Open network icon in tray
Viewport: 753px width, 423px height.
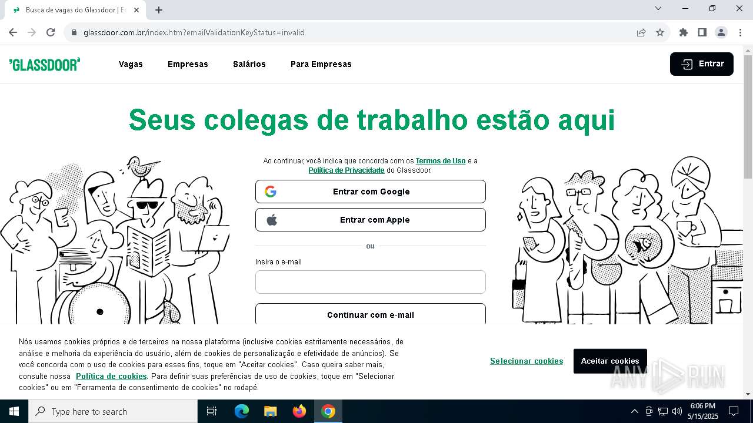coord(663,411)
